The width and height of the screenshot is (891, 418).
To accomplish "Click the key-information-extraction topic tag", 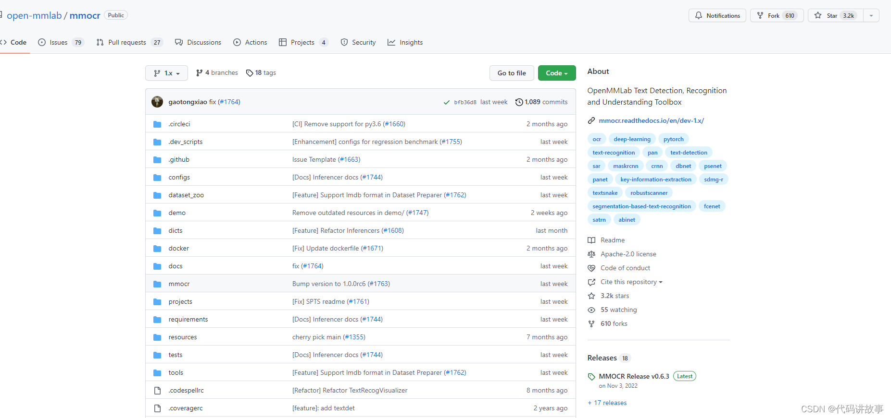I will pyautogui.click(x=656, y=179).
